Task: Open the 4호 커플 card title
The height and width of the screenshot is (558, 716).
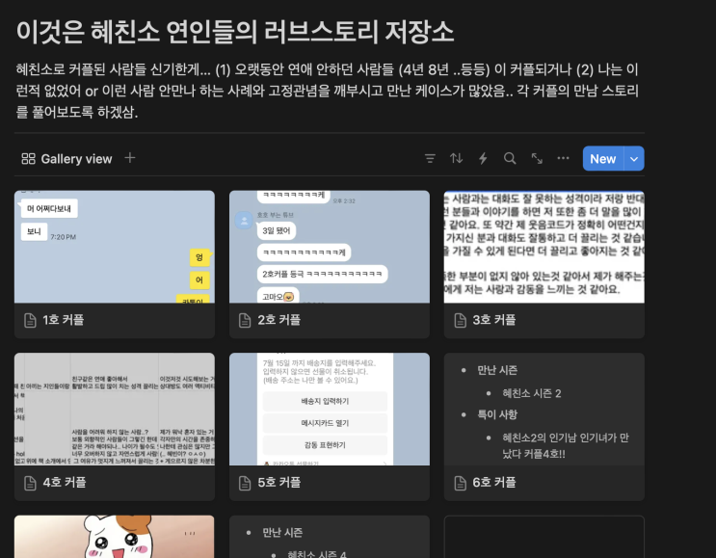Action: click(x=64, y=482)
